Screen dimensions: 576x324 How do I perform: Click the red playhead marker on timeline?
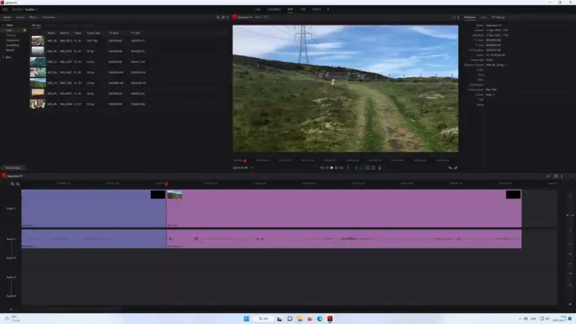click(x=167, y=184)
